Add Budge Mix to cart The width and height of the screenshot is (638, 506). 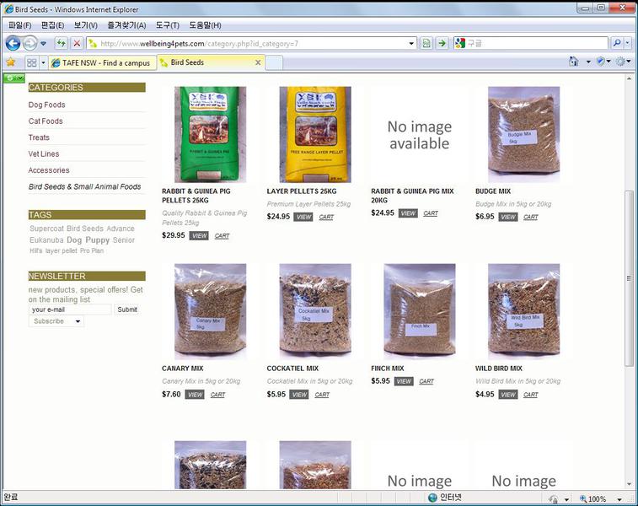coord(531,217)
